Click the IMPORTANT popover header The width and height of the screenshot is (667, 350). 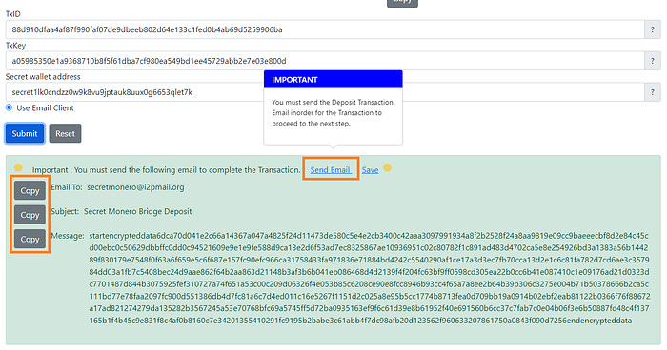[x=333, y=80]
